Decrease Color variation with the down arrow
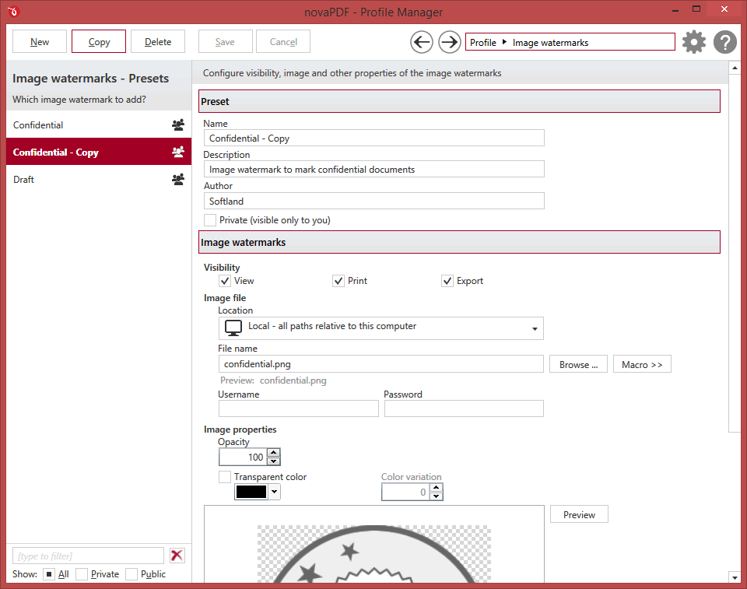 [436, 496]
